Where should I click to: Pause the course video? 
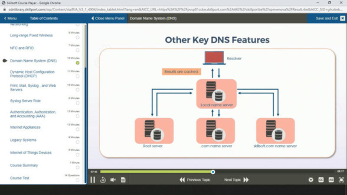93,180
